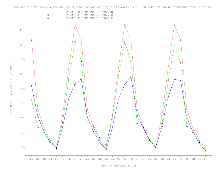Image resolution: width=224 pixels, height=173 pixels.
Task: Select green legend entry PARM=F.F_MEAN MODEL=NAM/218
Action: point(89,15)
